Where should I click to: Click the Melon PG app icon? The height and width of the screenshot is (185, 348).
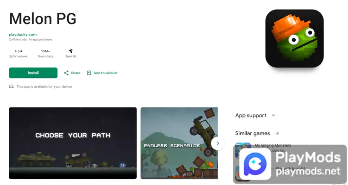[294, 38]
